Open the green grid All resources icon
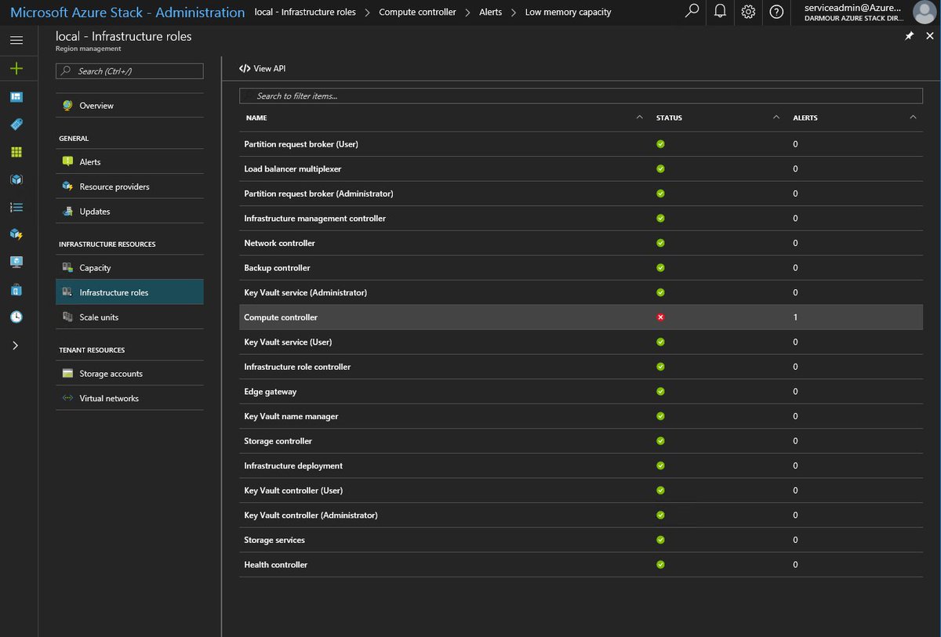Image resolution: width=941 pixels, height=637 pixels. (16, 152)
